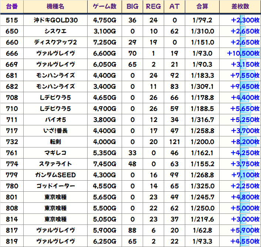
Task: Select the 1/258.8 combined rate
Action: click(203, 131)
